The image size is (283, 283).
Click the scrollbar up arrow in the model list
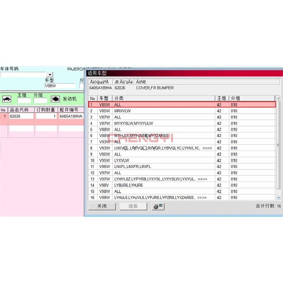[x=278, y=98]
